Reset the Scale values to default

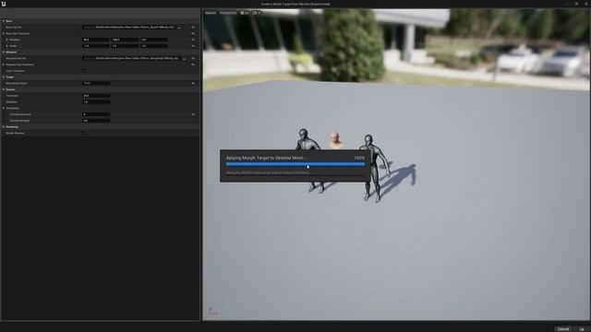[x=193, y=46]
